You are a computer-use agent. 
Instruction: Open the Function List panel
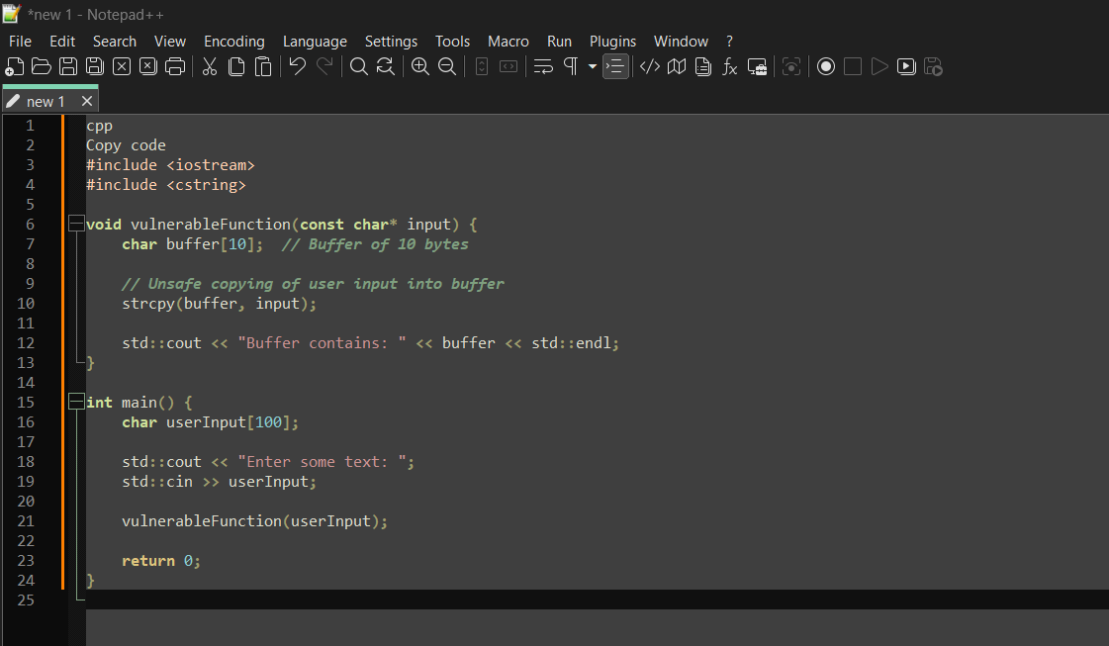point(729,66)
